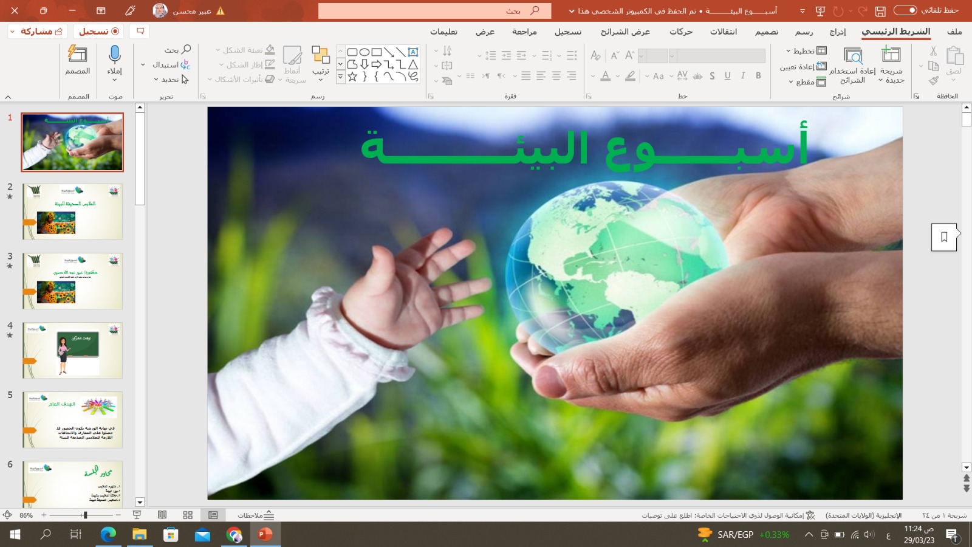Click Reset (إعادة تعيين) slide button
The image size is (972, 547).
[x=803, y=67]
